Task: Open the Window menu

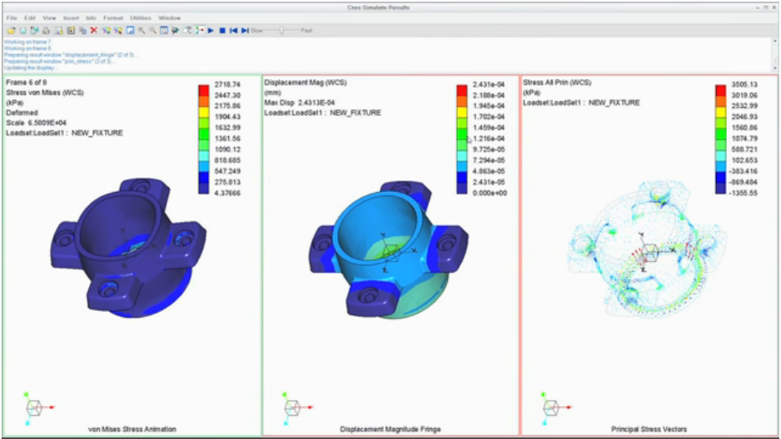Action: click(x=169, y=17)
